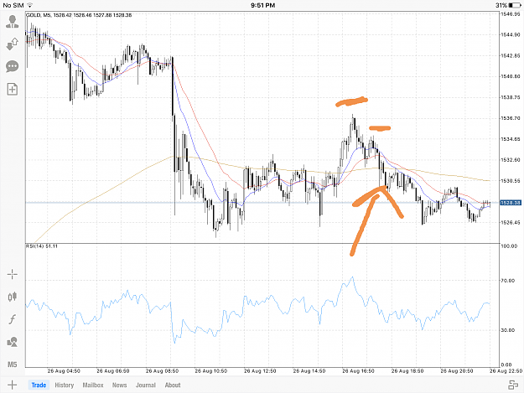The width and height of the screenshot is (524, 393).
Task: Select the current price label 1528.38
Action: 511,203
